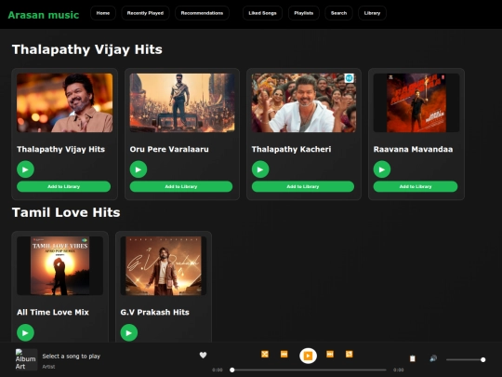Go to the Home tab
Image resolution: width=502 pixels, height=377 pixels.
103,13
